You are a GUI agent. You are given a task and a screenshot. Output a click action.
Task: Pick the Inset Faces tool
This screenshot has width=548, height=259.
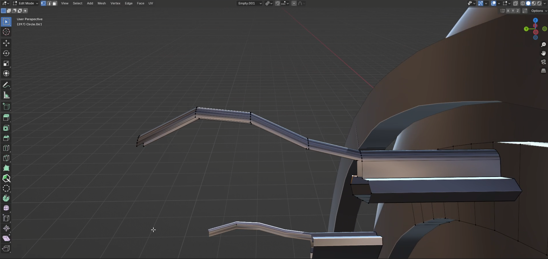(6, 128)
